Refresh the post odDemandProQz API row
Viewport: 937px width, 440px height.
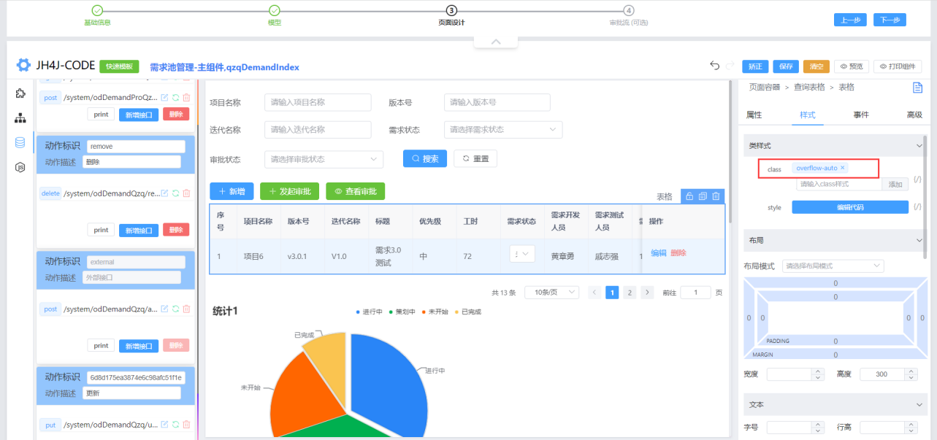(x=175, y=97)
